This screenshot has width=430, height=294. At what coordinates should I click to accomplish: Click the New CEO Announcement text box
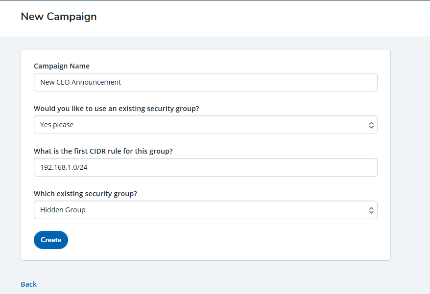205,82
